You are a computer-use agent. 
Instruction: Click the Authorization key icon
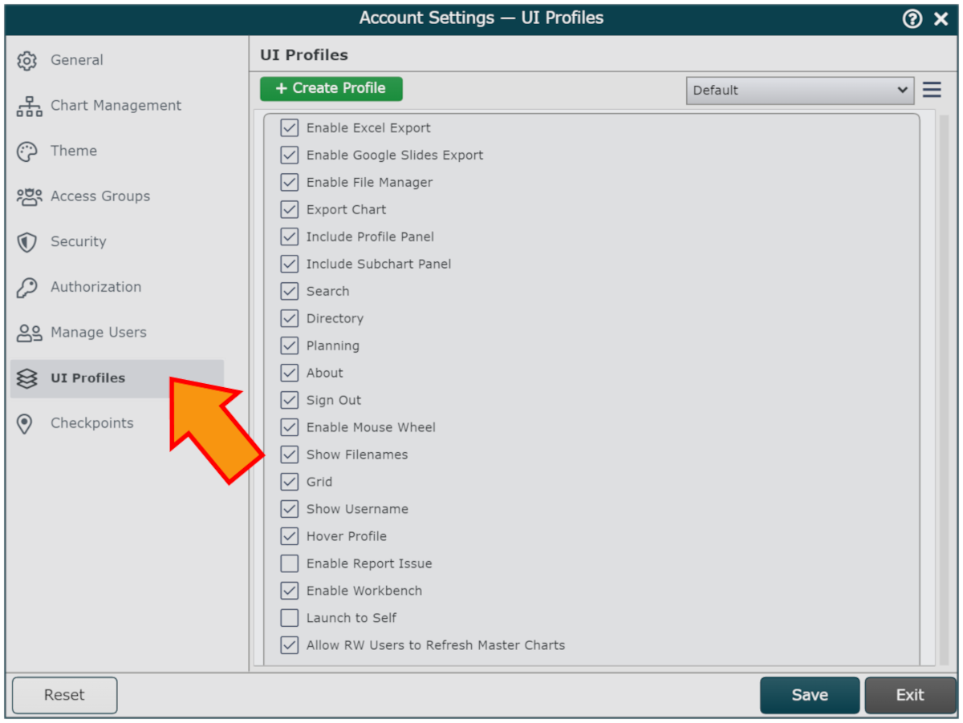[x=27, y=288]
